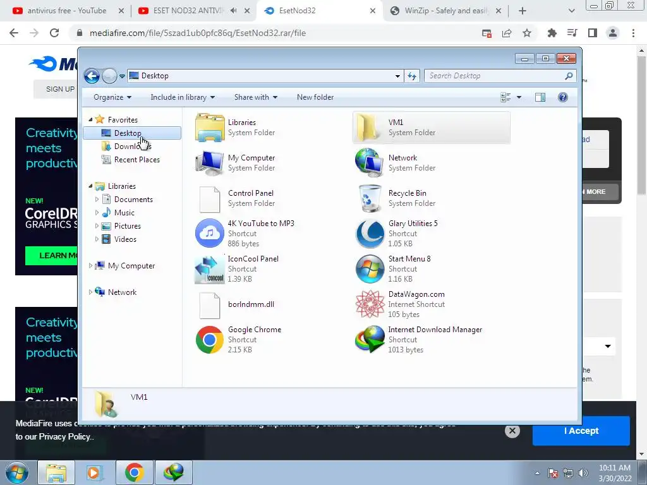This screenshot has width=647, height=485.
Task: Open the Network system folder icon in file list
Action: tap(369, 163)
